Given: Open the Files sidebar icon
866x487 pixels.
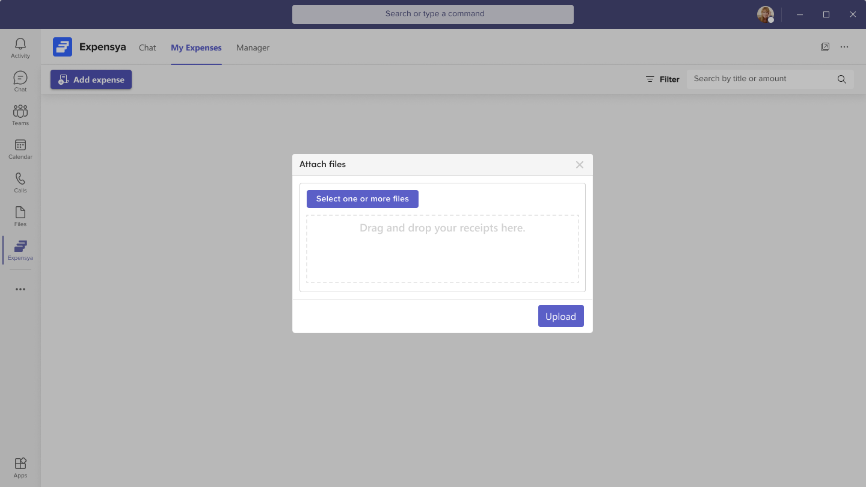Looking at the screenshot, I should [20, 216].
